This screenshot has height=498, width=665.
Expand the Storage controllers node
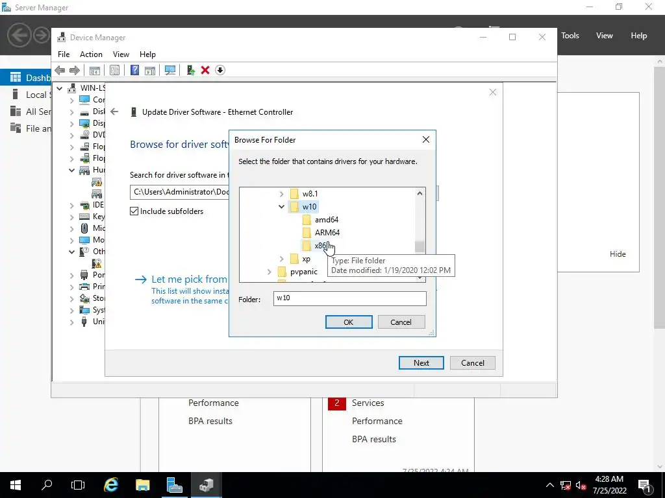click(71, 298)
